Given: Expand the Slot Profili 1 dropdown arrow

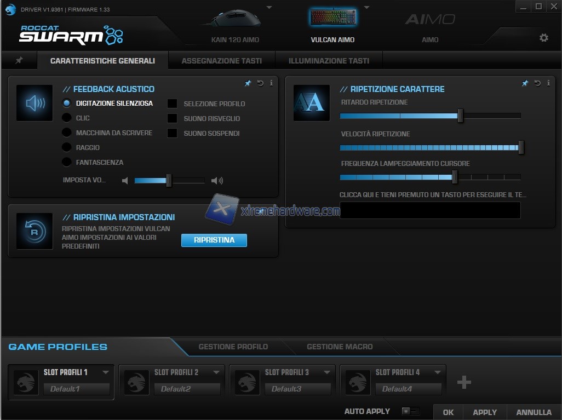Looking at the screenshot, I should [x=106, y=372].
